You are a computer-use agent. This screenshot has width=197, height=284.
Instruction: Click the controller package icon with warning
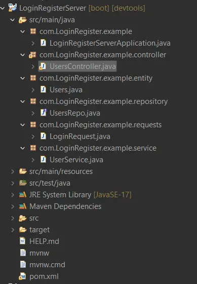pos(33,55)
